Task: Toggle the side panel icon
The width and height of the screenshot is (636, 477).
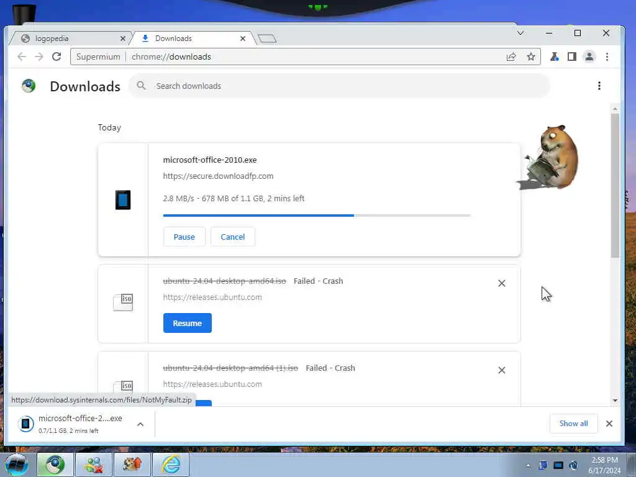Action: (572, 57)
